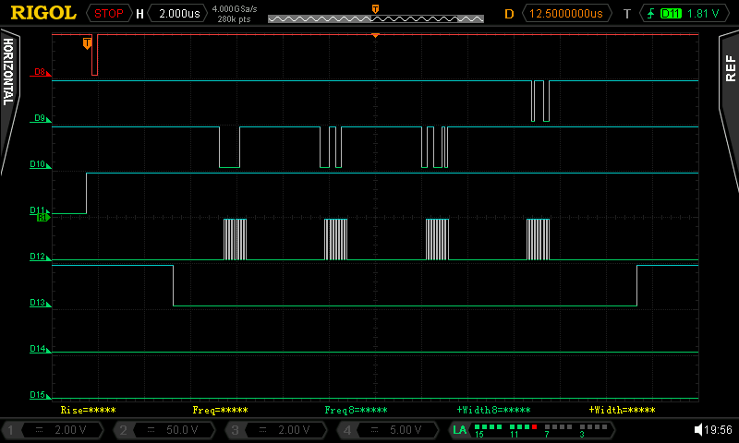The image size is (739, 443).
Task: Select the D8 channel label
Action: click(x=40, y=72)
